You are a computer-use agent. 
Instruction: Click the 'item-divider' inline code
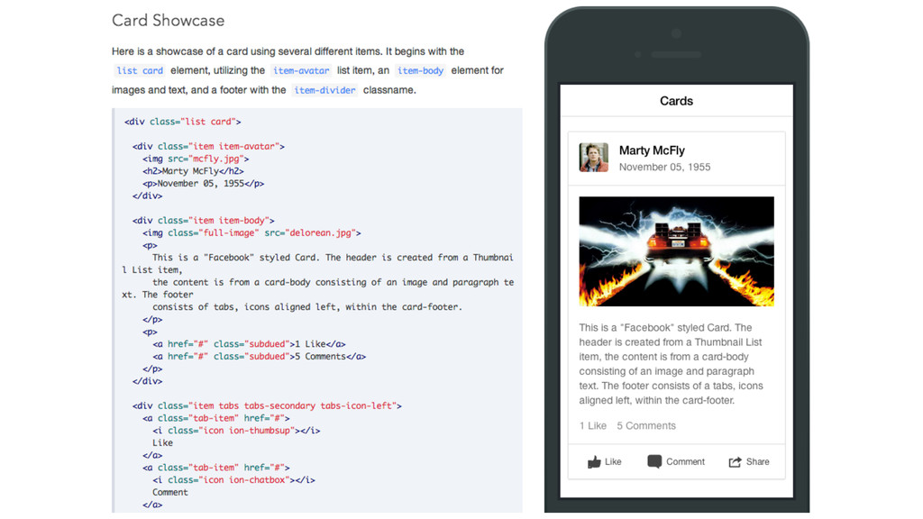(324, 90)
